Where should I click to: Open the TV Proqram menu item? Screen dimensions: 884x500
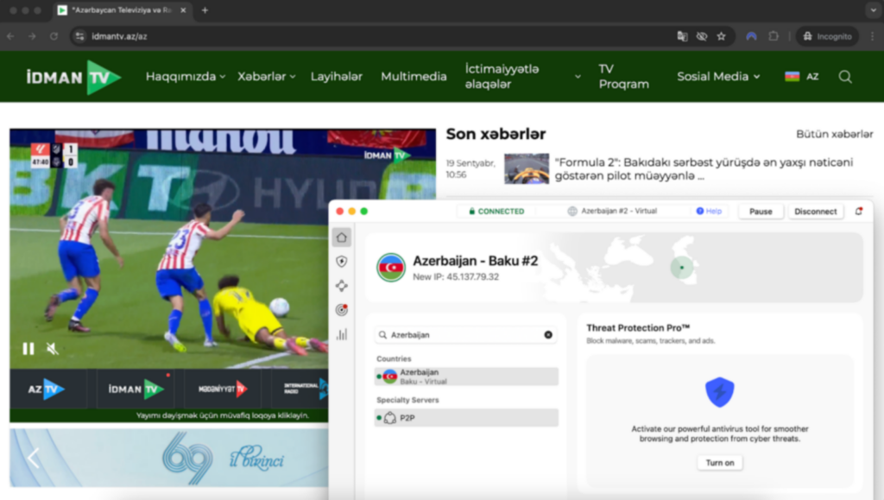pos(624,77)
